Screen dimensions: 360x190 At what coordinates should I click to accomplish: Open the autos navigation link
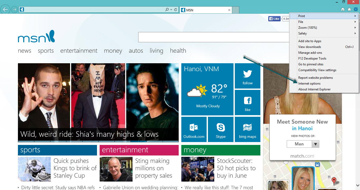click(136, 51)
